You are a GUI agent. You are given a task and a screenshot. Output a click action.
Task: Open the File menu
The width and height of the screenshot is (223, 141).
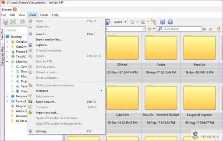pyautogui.click(x=4, y=15)
